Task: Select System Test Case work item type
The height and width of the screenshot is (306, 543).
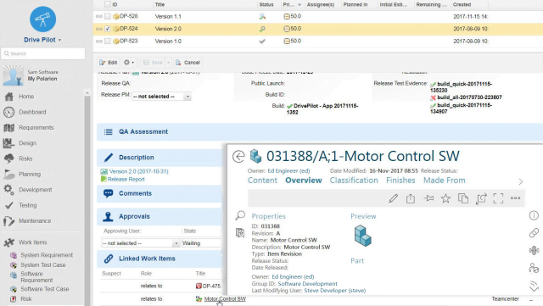Action: [43, 265]
